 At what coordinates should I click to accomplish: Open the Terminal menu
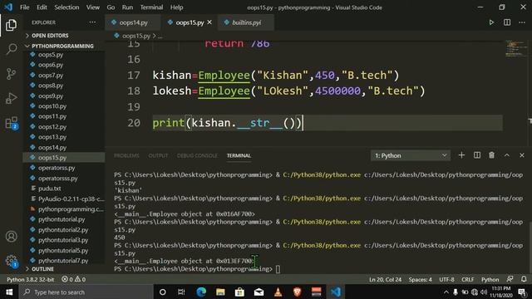click(x=151, y=7)
